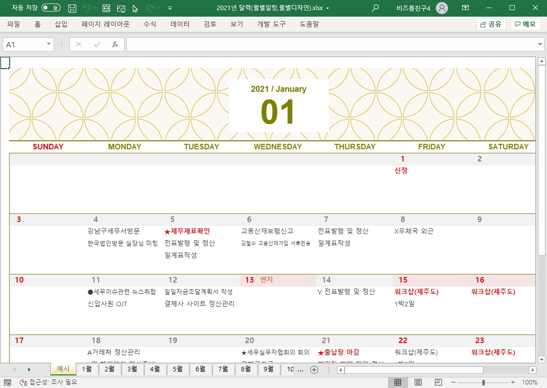The width and height of the screenshot is (547, 388).
Task: Click the Insert Function fx icon
Action: 115,44
